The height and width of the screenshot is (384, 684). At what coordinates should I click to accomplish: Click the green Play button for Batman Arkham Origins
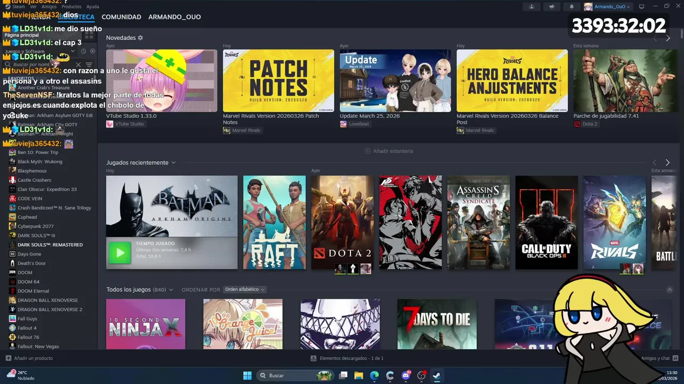pos(120,253)
